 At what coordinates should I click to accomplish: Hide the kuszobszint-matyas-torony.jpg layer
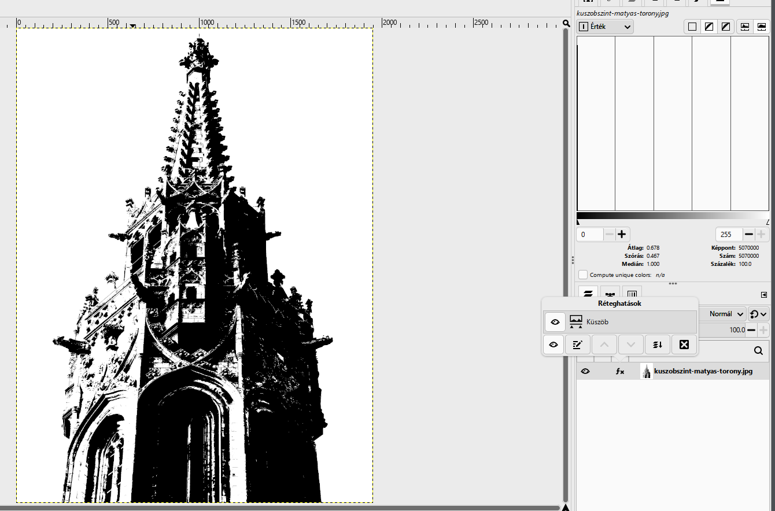[x=585, y=371]
